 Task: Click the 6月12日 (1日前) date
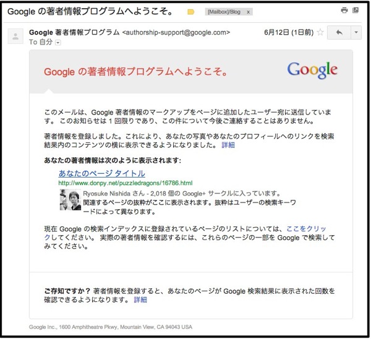click(x=289, y=32)
